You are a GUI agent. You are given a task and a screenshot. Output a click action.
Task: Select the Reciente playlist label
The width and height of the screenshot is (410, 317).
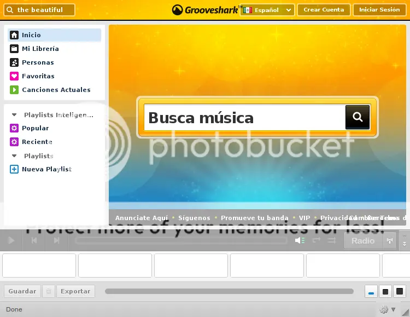37,142
